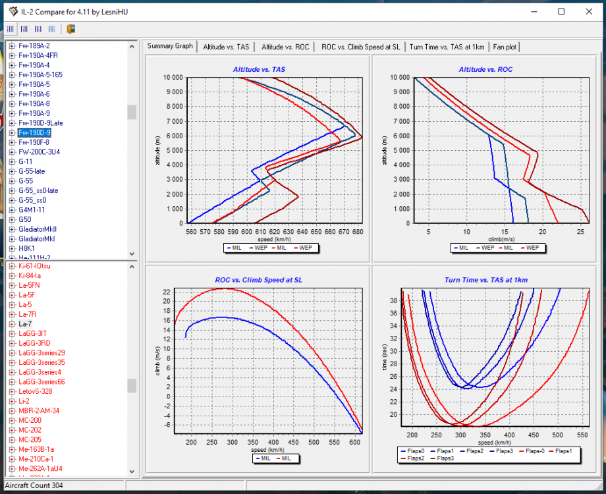Viewport: 606px width, 494px height.
Task: Click the IL-2 Compare title bar icon
Action: pos(12,11)
